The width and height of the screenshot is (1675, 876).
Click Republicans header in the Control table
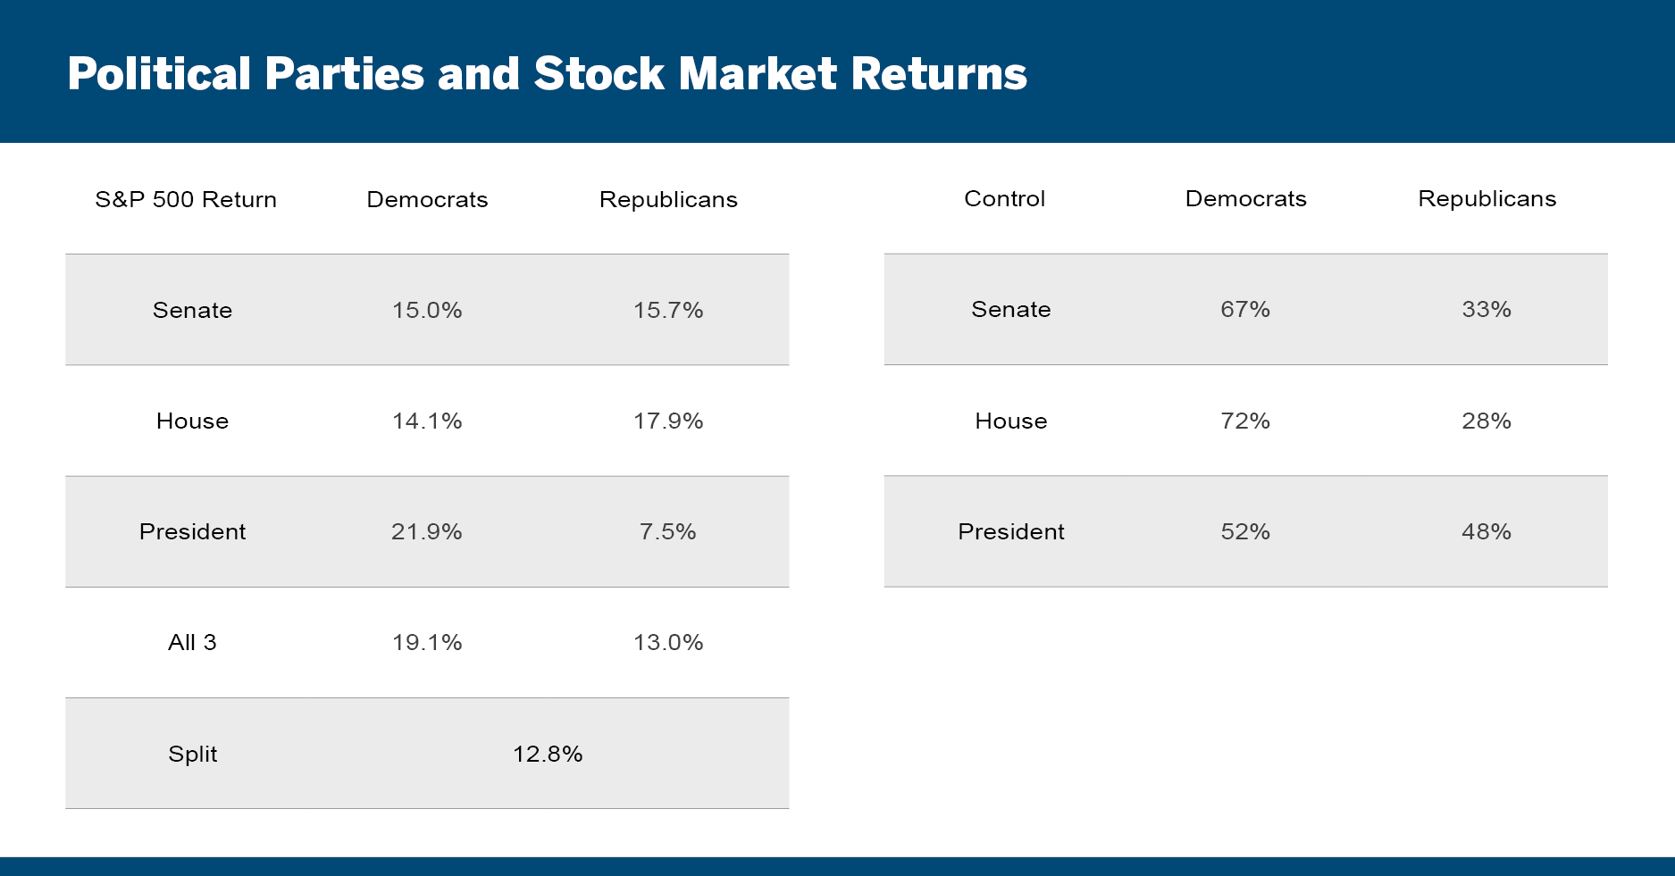pyautogui.click(x=1487, y=198)
